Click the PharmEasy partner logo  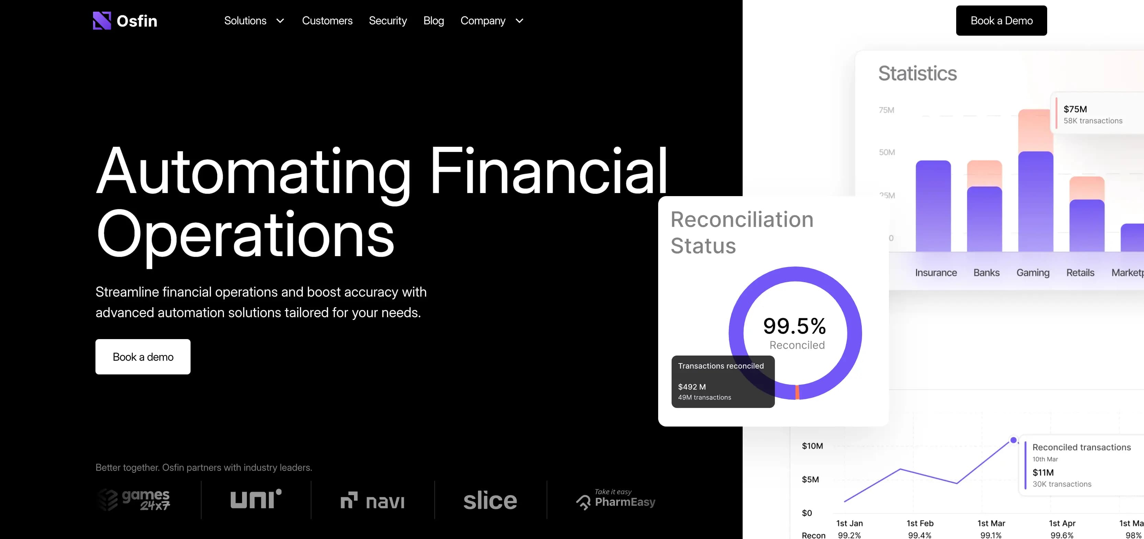[x=616, y=500]
